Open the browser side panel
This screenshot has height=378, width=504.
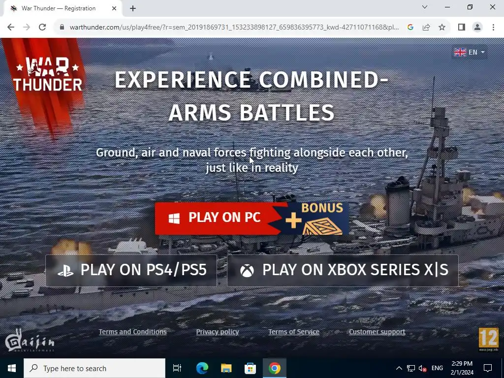[x=462, y=27]
